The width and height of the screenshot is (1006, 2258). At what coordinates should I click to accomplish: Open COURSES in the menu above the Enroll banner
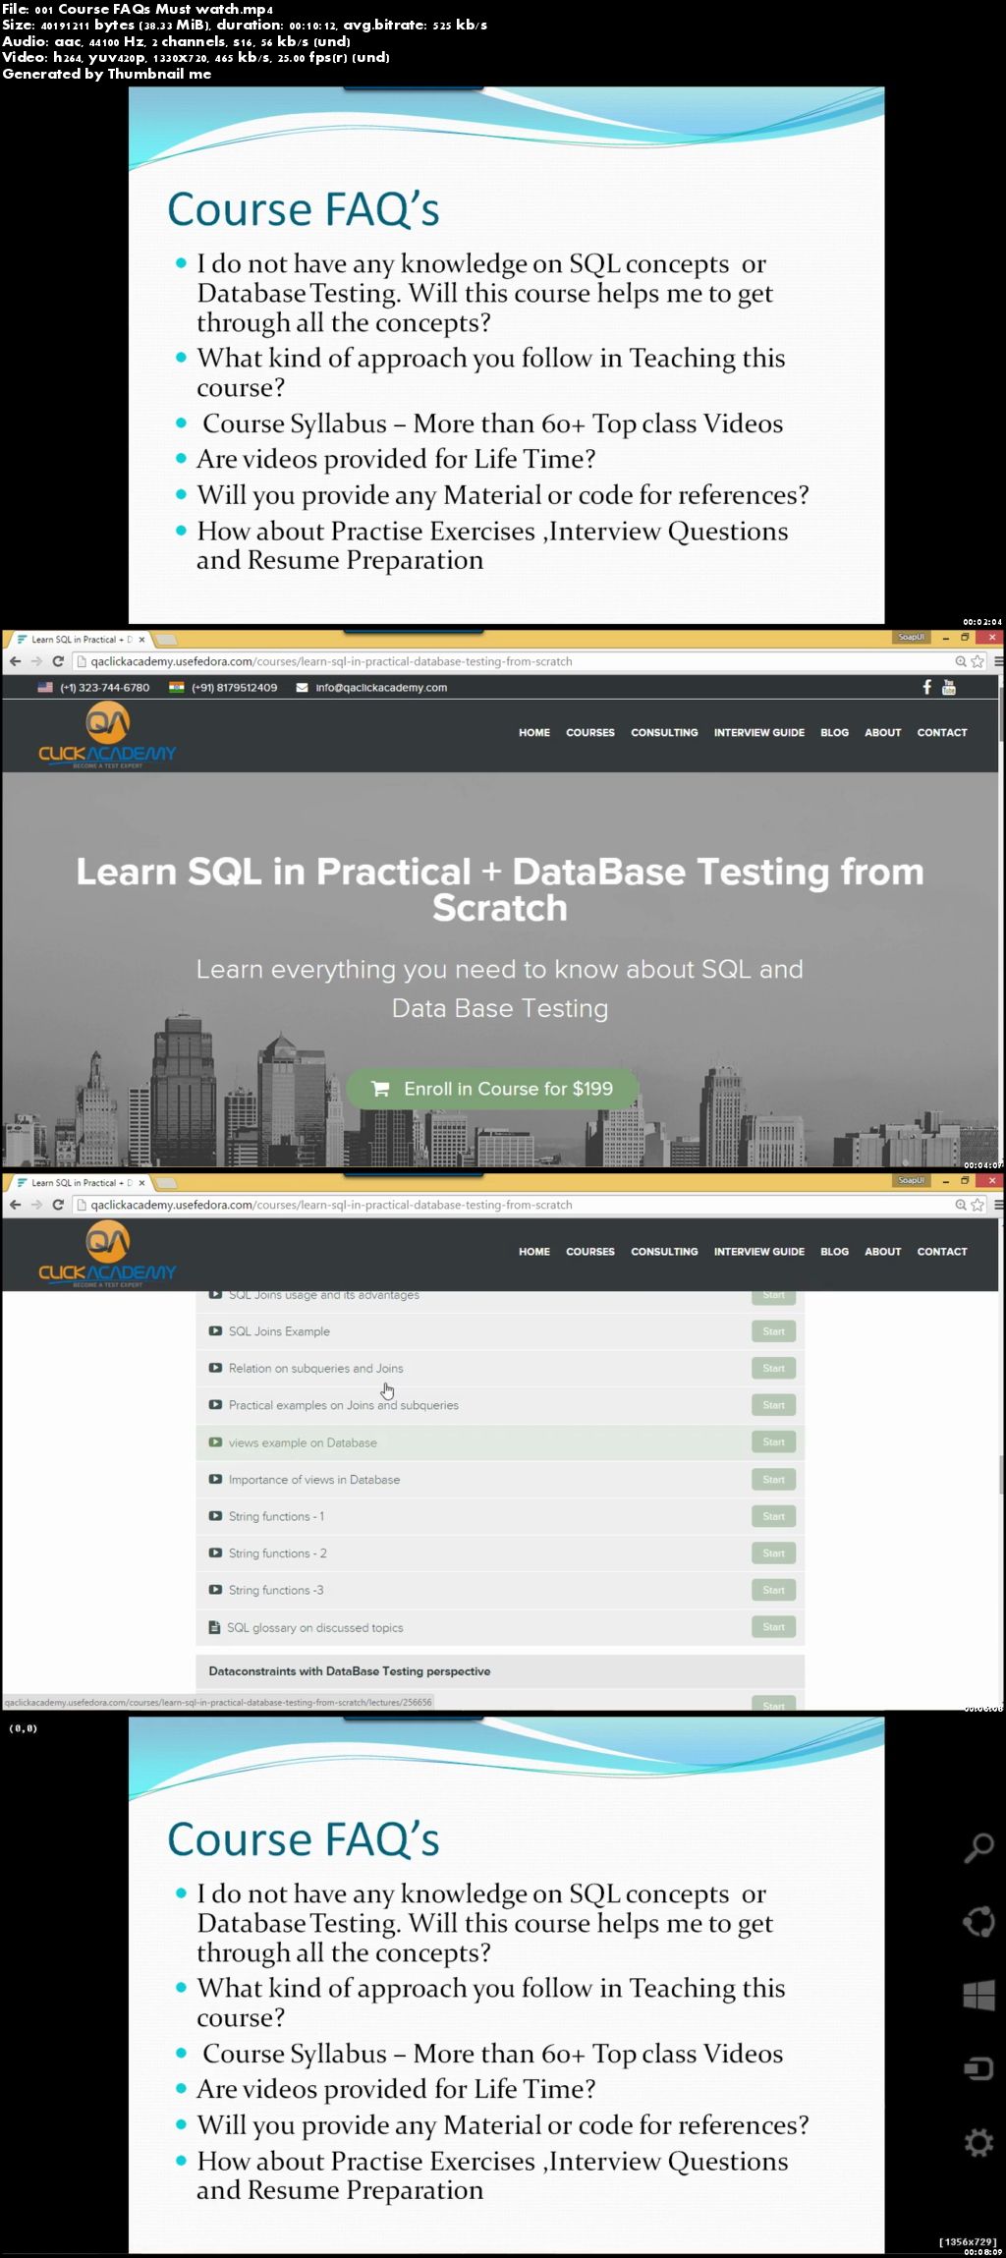tap(590, 732)
